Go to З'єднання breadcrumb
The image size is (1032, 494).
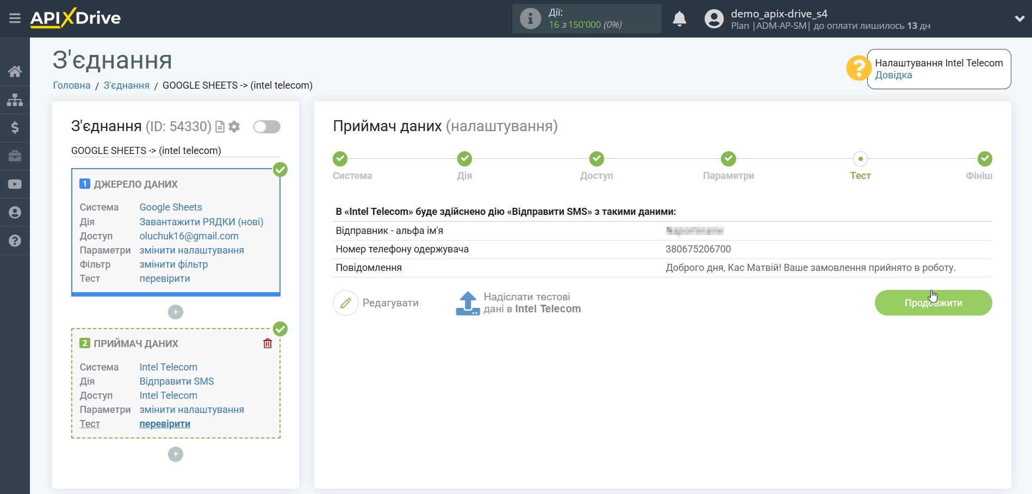point(126,85)
